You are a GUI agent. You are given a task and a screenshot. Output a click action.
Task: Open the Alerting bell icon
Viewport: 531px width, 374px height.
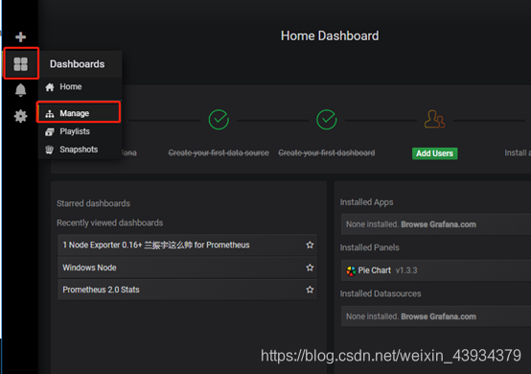coord(21,90)
